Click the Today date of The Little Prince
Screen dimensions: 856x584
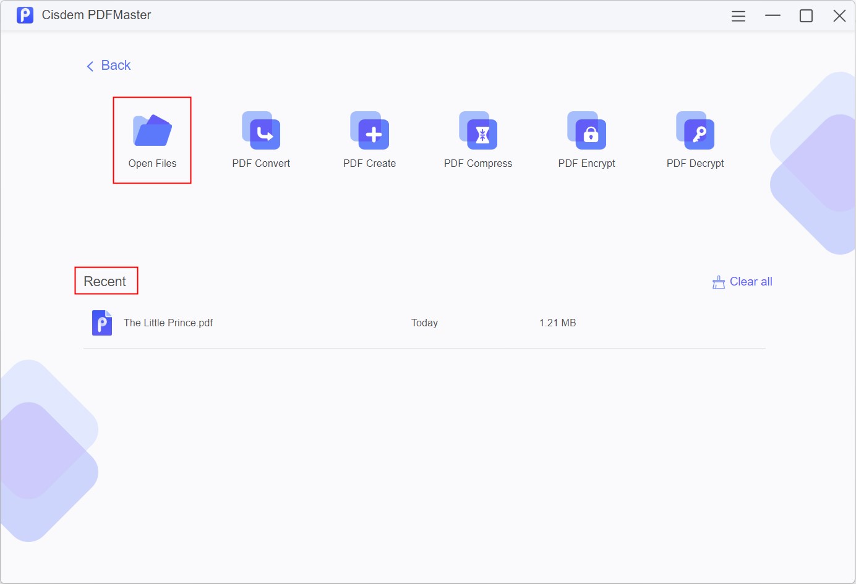click(x=424, y=322)
